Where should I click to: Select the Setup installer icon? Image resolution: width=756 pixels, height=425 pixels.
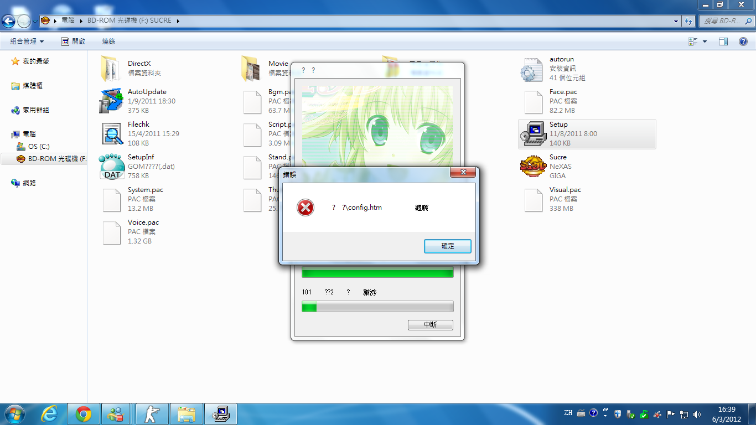(x=534, y=134)
